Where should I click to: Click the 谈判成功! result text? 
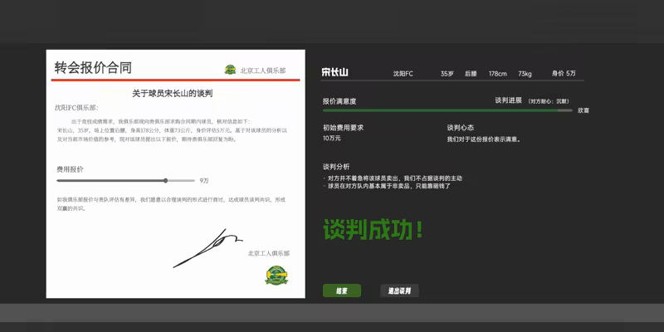[x=373, y=230]
